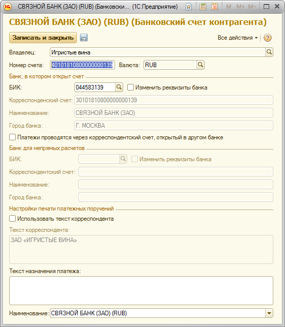Enable first Изменить реквизиты банка checkbox
This screenshot has height=327, width=285.
pyautogui.click(x=130, y=87)
